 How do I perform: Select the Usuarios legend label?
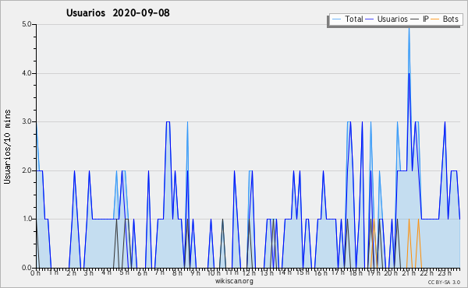(392, 19)
